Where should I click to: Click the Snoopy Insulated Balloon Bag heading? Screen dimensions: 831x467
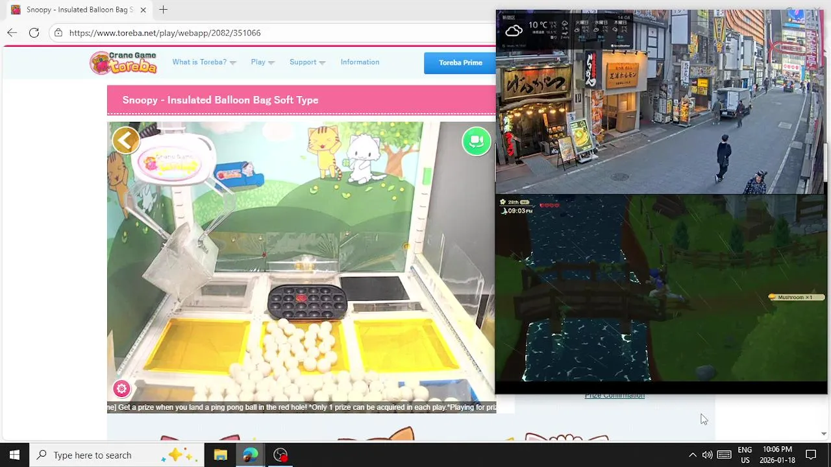(220, 100)
